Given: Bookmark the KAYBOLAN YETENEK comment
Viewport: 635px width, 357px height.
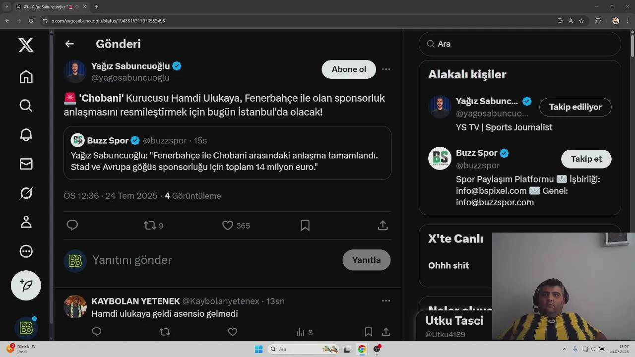Looking at the screenshot, I should pyautogui.click(x=368, y=332).
